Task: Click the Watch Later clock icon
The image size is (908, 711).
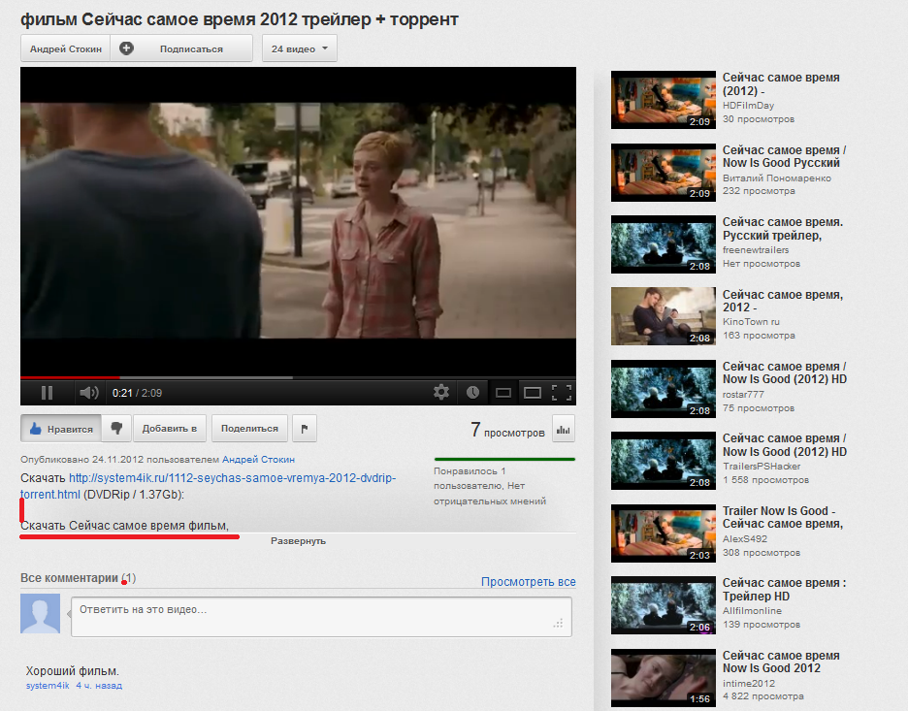Action: coord(472,393)
